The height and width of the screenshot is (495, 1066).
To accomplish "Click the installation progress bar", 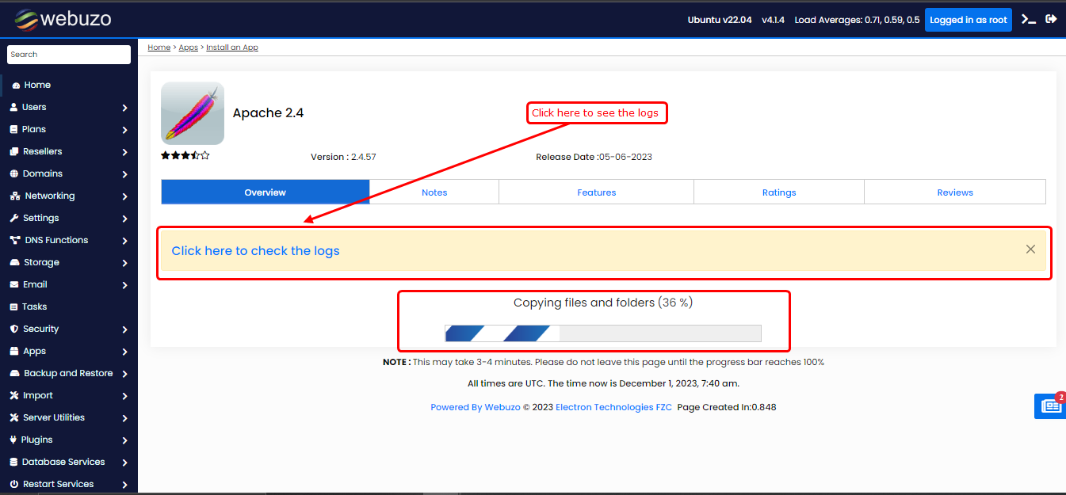I will pyautogui.click(x=602, y=333).
